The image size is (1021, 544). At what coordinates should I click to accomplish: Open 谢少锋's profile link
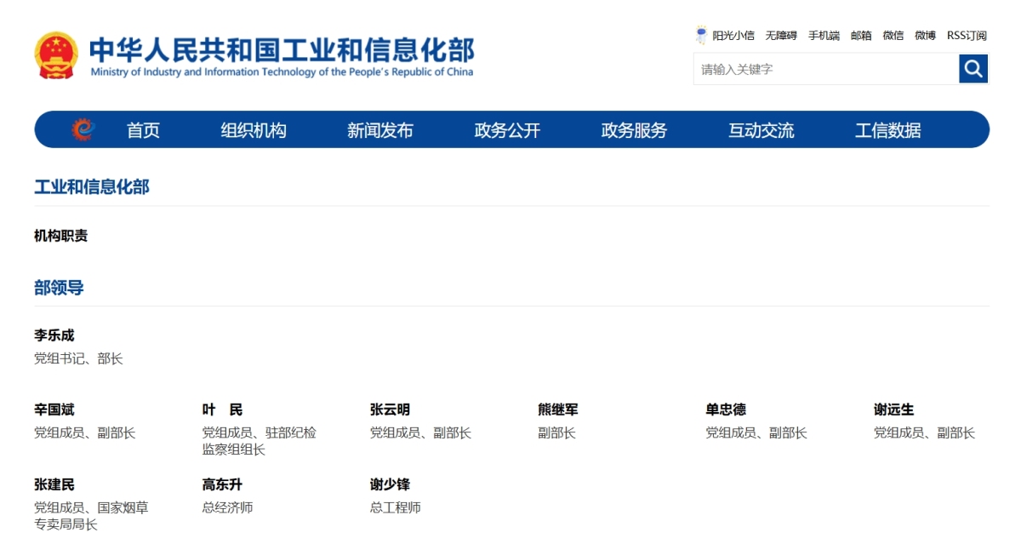(x=390, y=484)
